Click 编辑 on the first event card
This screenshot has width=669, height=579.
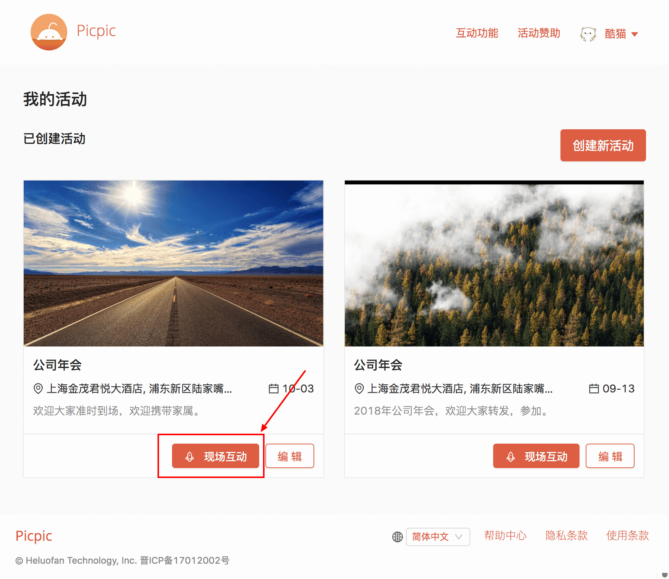click(x=290, y=456)
